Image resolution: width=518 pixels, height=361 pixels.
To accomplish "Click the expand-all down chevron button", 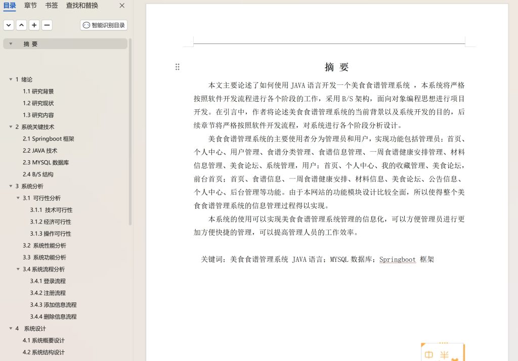I will (x=9, y=25).
